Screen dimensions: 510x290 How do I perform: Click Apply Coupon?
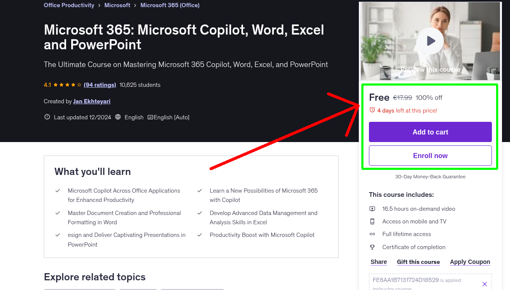click(470, 262)
